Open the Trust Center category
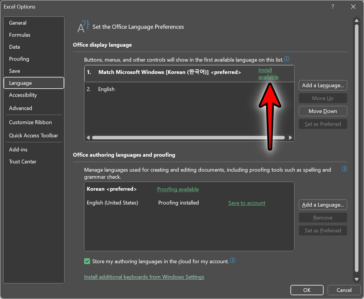This screenshot has width=364, height=299. [34, 162]
